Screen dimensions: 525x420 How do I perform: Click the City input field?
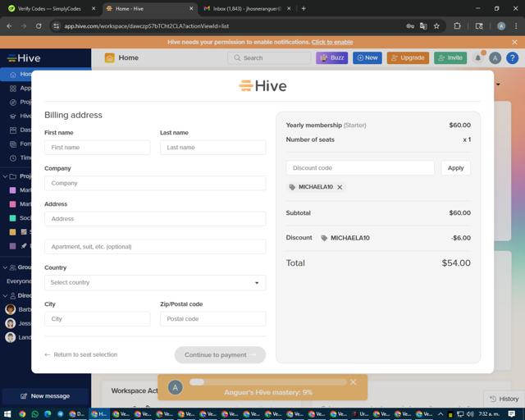point(97,319)
